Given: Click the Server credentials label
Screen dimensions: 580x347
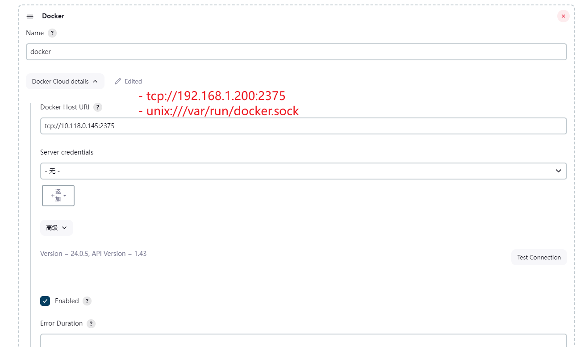Looking at the screenshot, I should click(67, 152).
